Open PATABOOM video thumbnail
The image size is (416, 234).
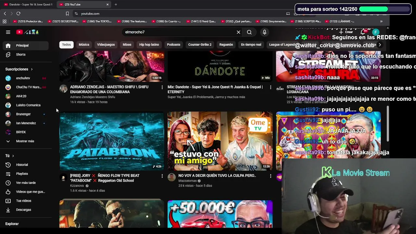pos(112,141)
